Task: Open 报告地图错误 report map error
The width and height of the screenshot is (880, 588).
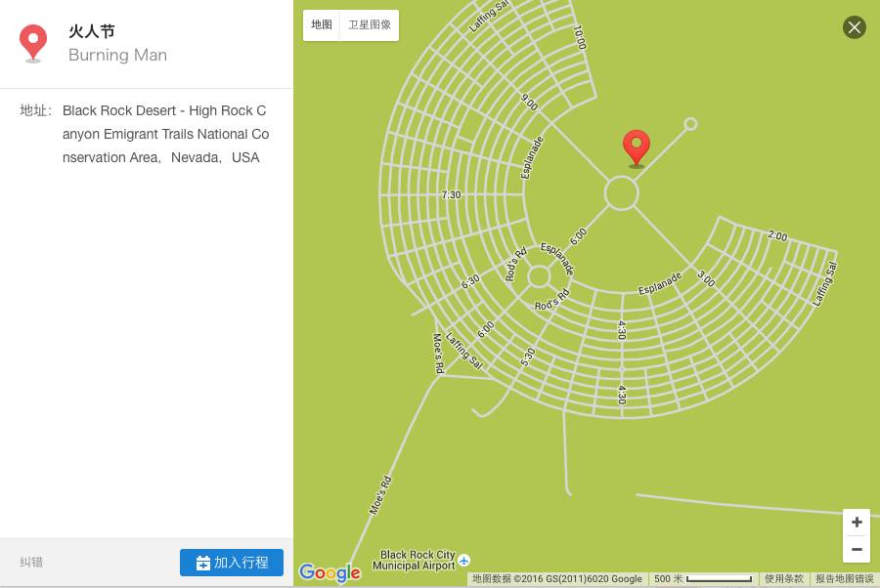Action: 844,578
